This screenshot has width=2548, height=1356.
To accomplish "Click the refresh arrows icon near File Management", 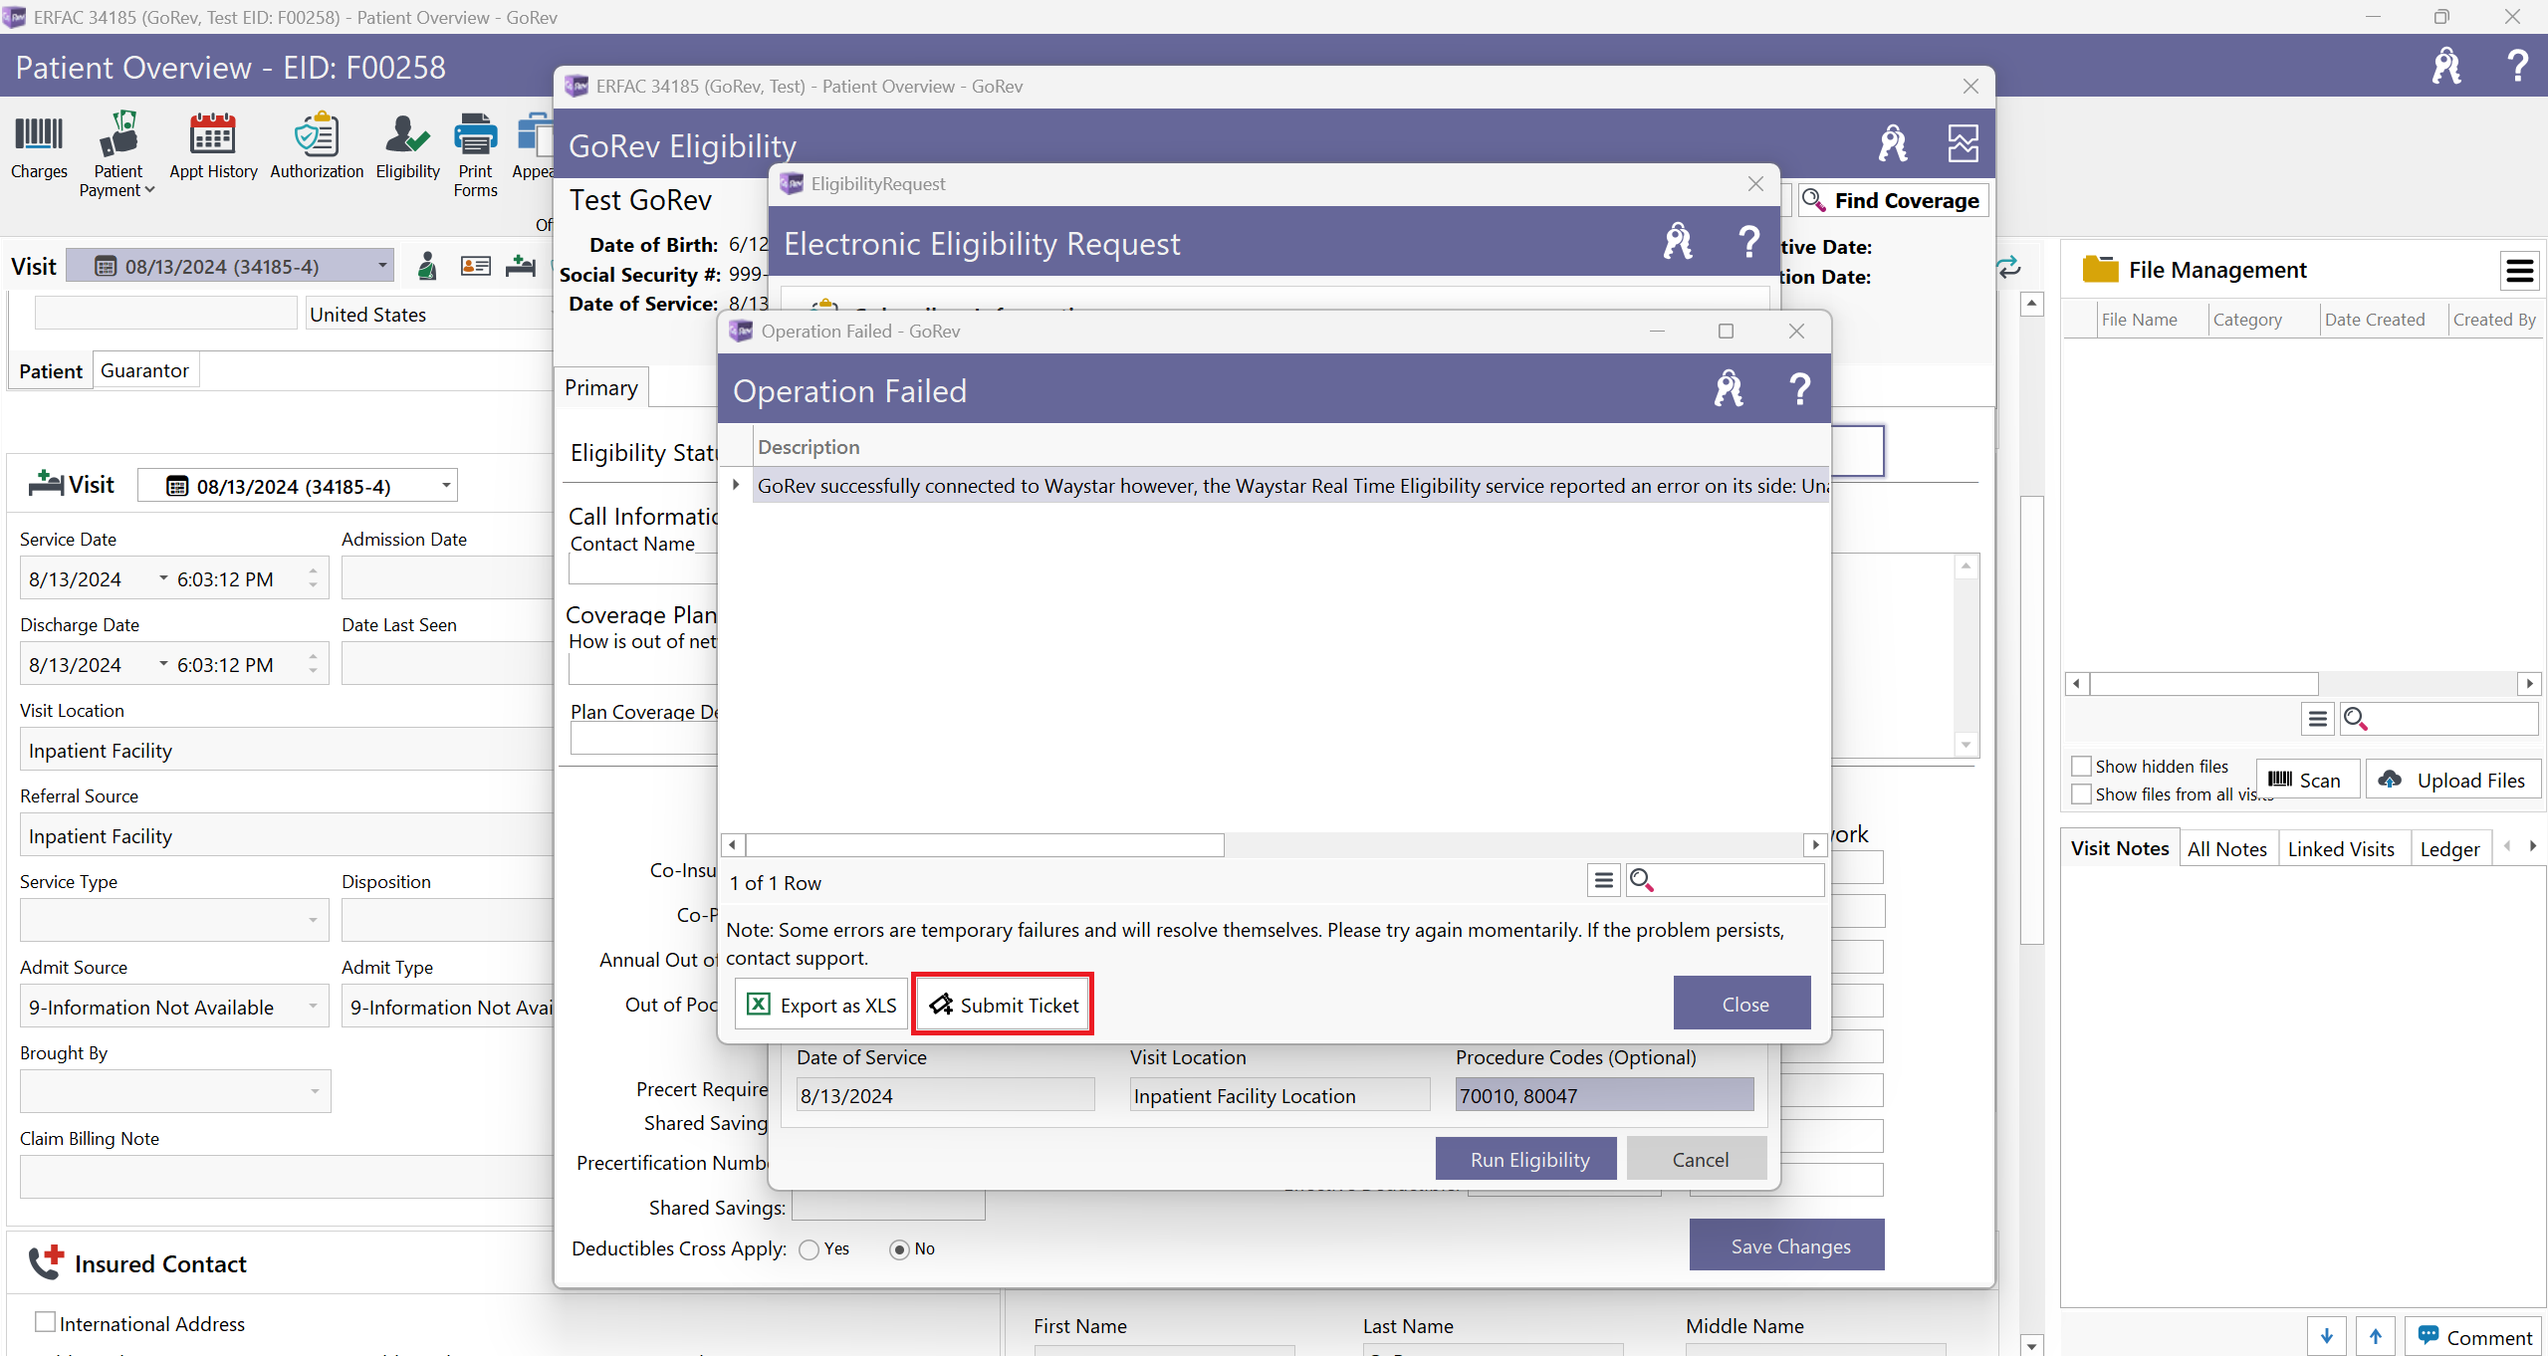I will 2009,266.
